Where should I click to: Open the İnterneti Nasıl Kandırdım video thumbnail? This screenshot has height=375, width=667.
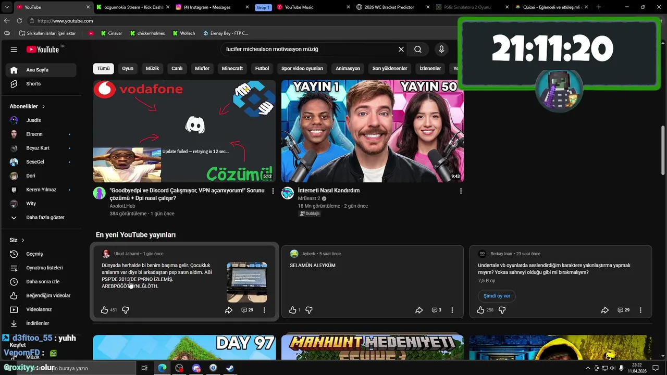[x=373, y=131]
